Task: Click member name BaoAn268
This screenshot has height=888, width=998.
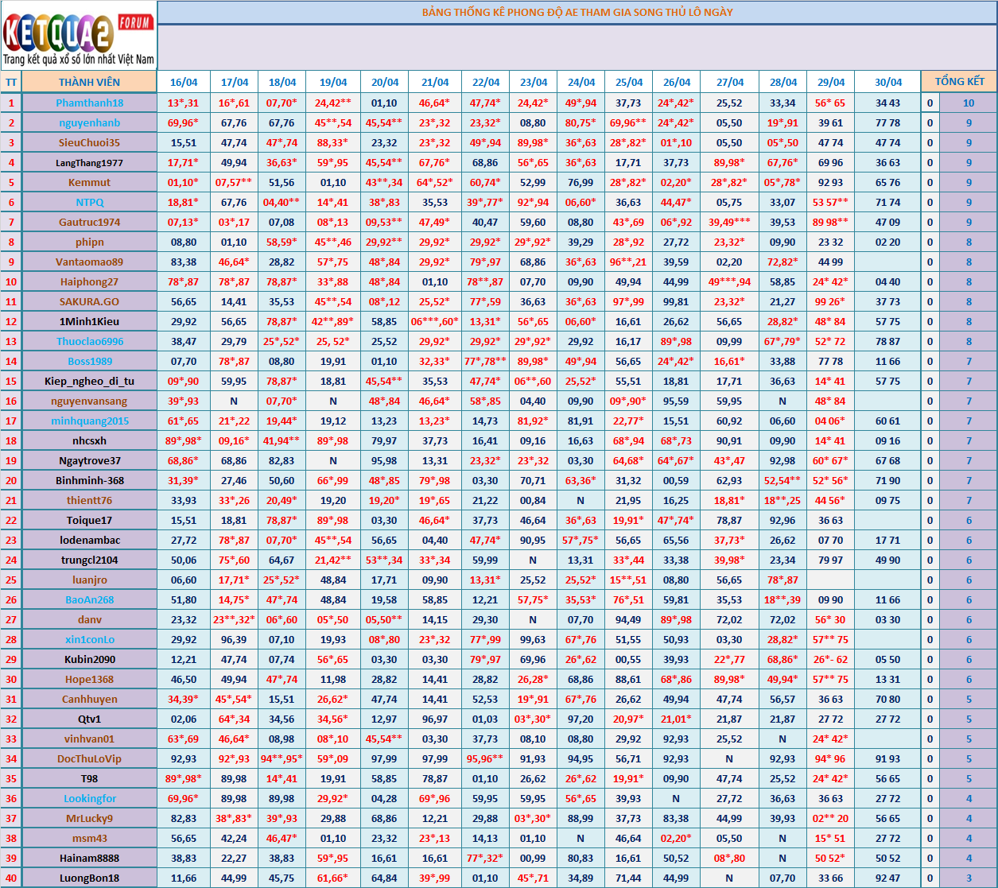Action: pos(90,599)
